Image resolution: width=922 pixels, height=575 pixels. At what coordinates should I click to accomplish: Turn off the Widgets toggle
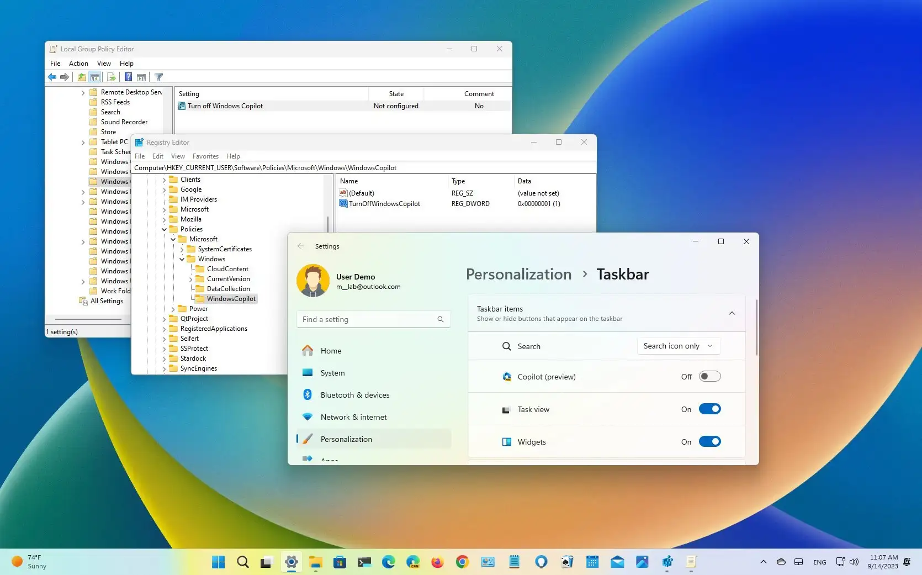click(x=709, y=442)
